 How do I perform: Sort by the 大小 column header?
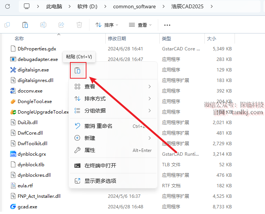point(212,38)
